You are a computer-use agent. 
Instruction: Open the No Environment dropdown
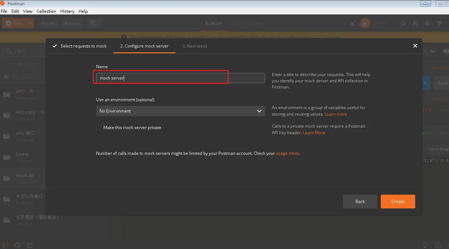181,111
